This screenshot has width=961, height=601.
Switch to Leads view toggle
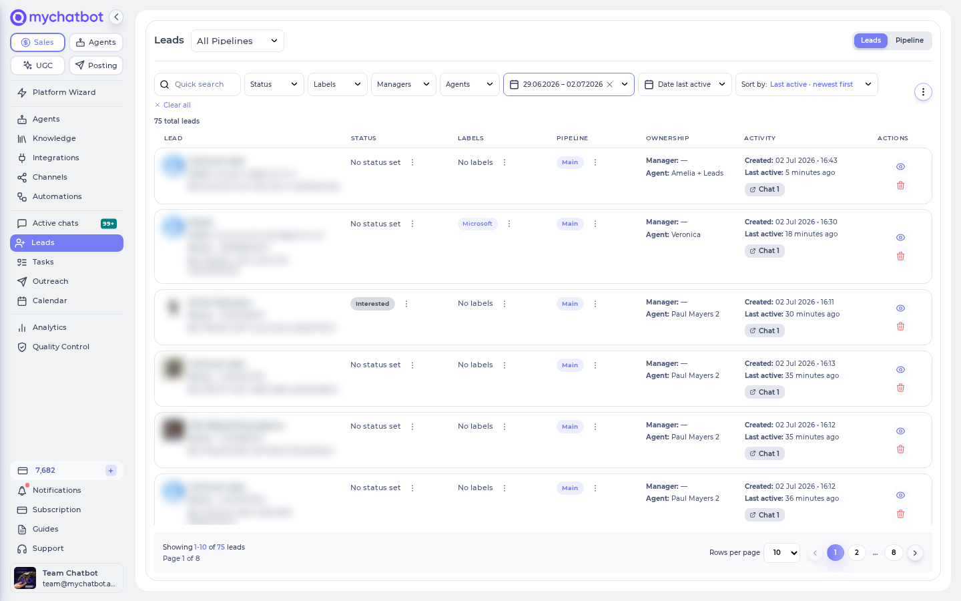pos(870,41)
